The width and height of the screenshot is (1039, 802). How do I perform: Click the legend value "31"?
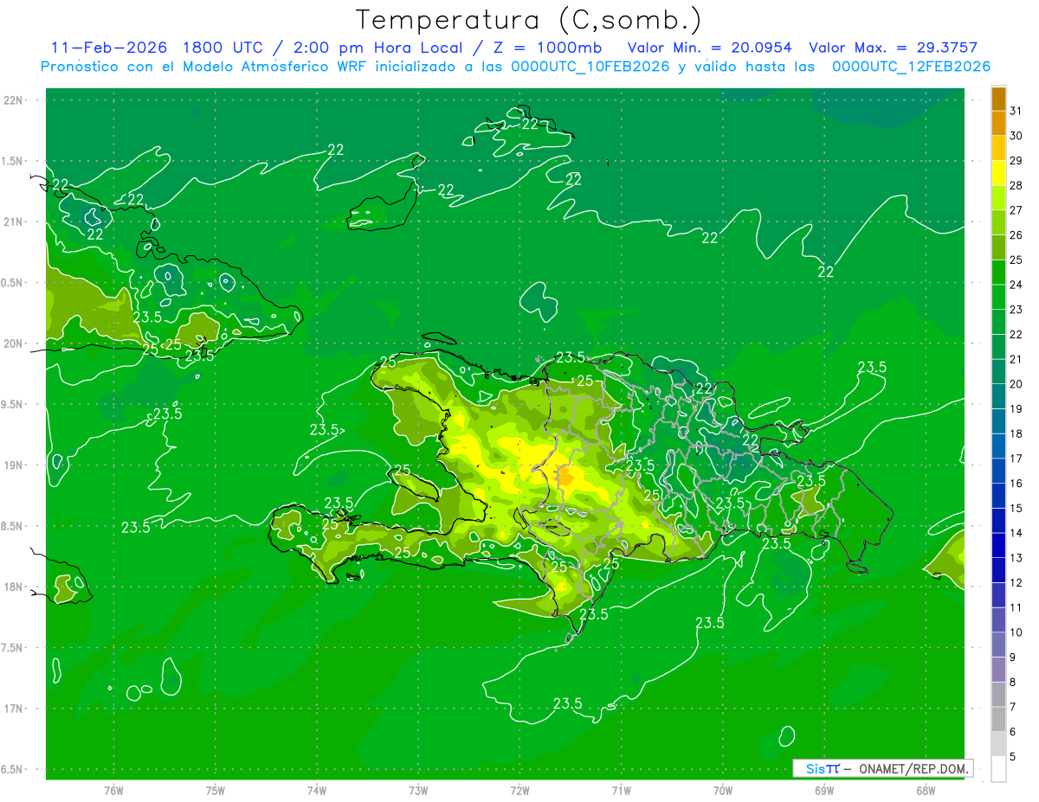coord(1016,111)
